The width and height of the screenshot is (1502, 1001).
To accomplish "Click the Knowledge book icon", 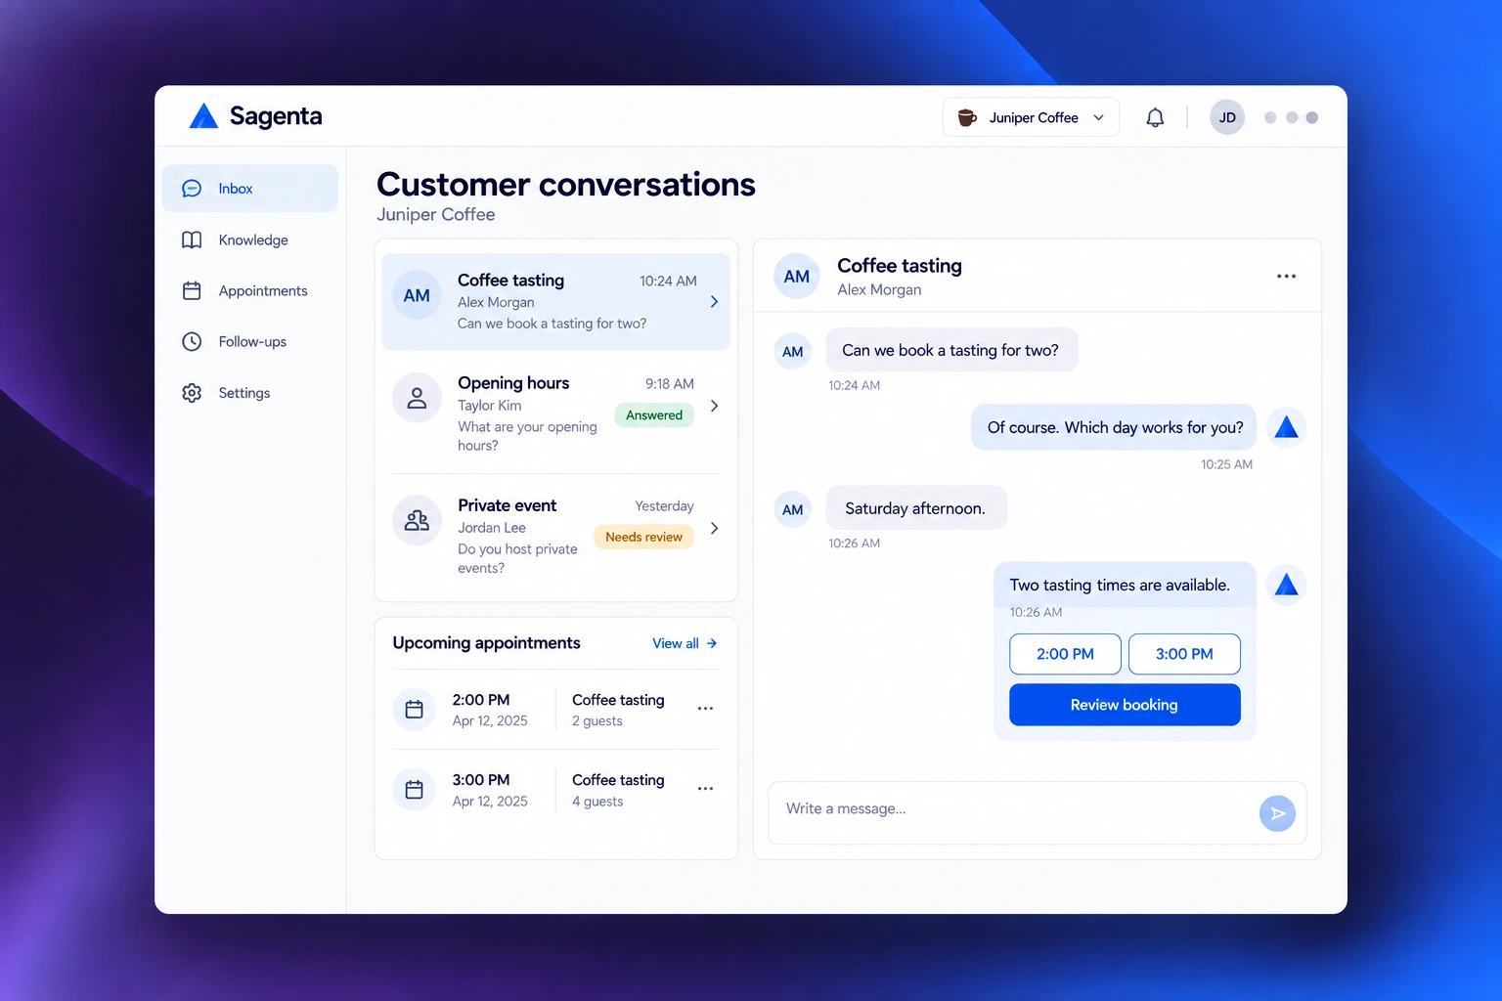I will [x=192, y=239].
